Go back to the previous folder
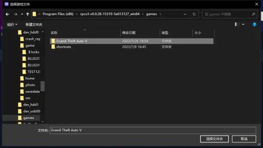263x148 pixels. (x=8, y=14)
